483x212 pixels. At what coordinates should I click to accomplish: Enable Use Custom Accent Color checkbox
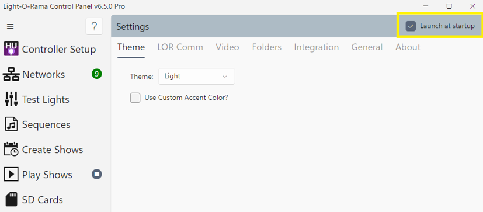(x=135, y=98)
